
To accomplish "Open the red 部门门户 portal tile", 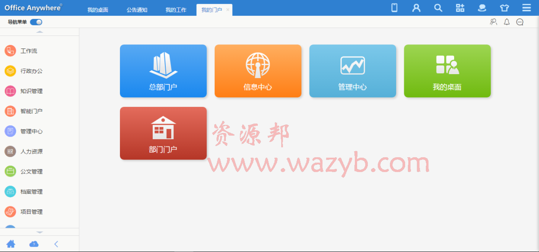I will point(163,133).
